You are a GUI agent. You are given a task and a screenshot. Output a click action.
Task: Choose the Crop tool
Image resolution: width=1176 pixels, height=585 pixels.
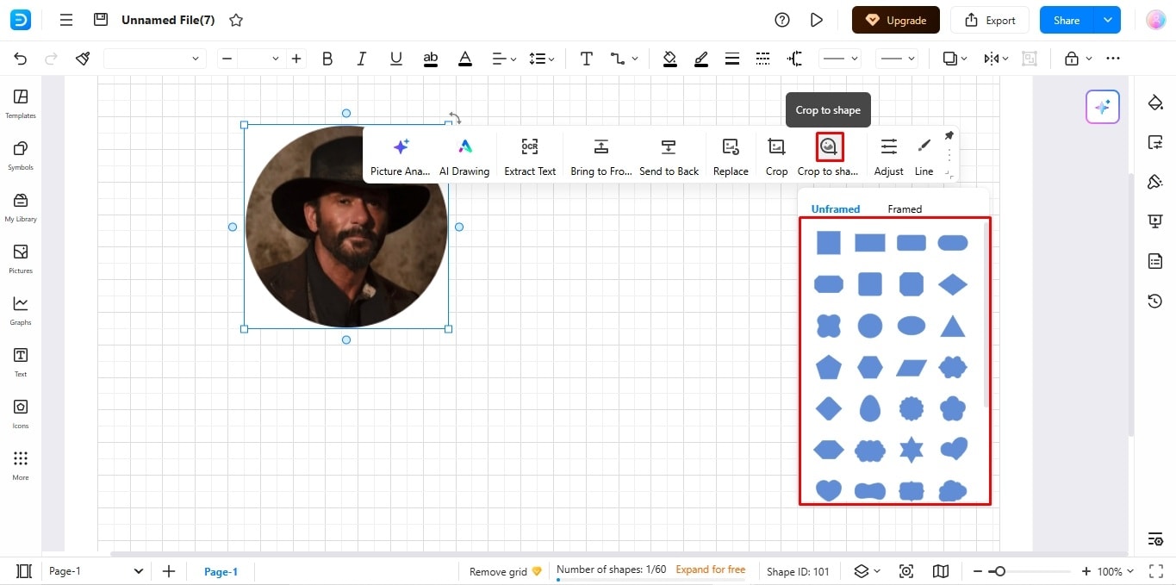776,156
